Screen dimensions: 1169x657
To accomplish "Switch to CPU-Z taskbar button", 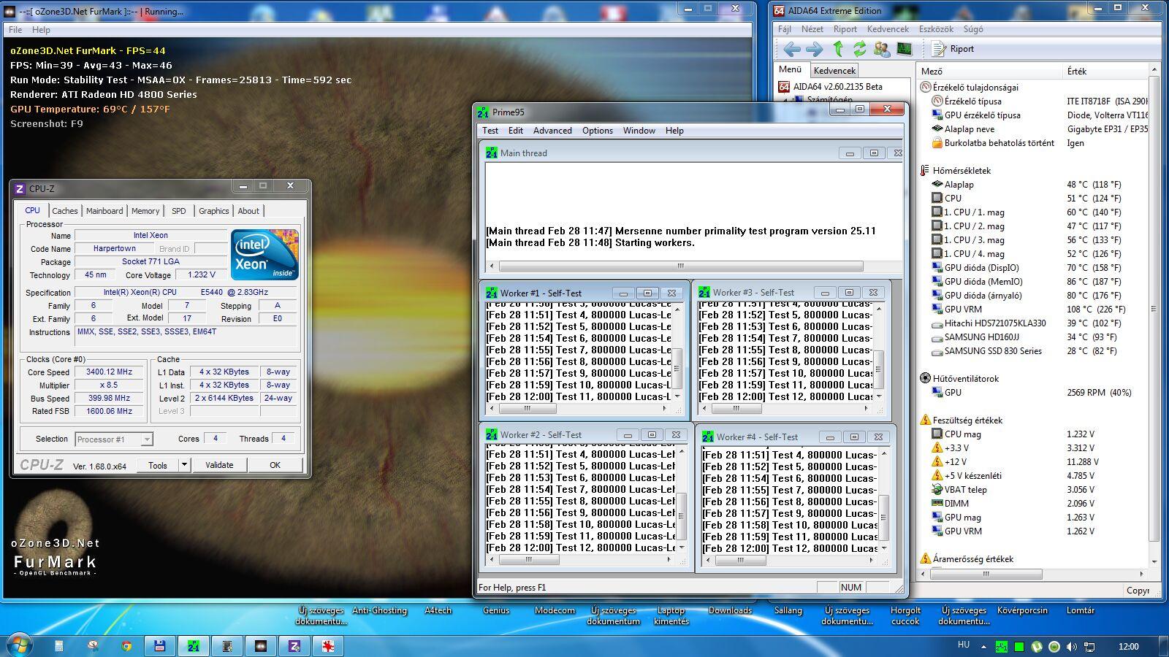I will click(294, 646).
